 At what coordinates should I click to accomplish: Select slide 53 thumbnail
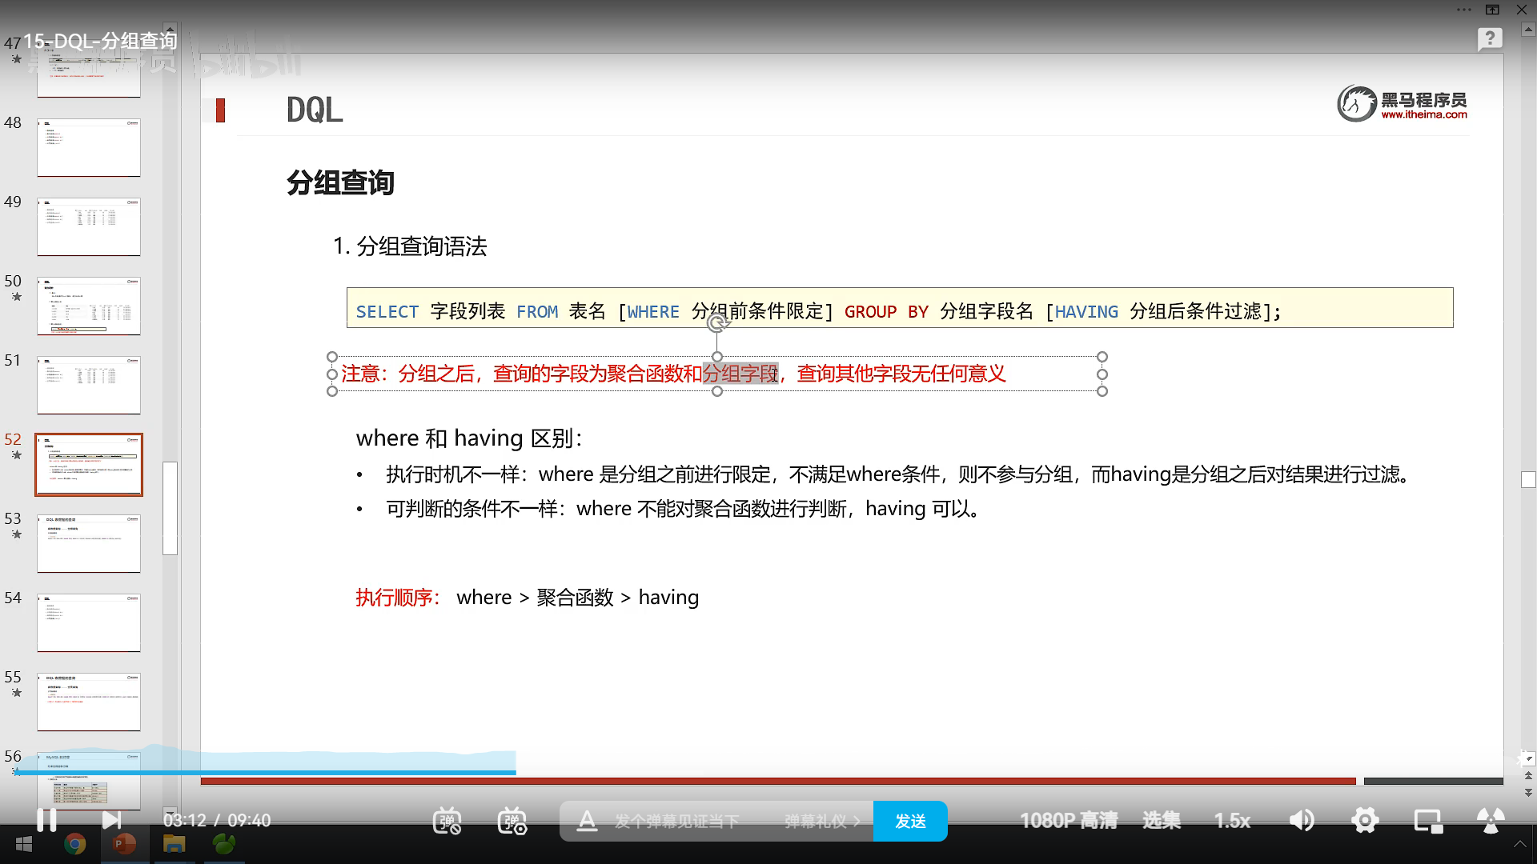(x=89, y=543)
